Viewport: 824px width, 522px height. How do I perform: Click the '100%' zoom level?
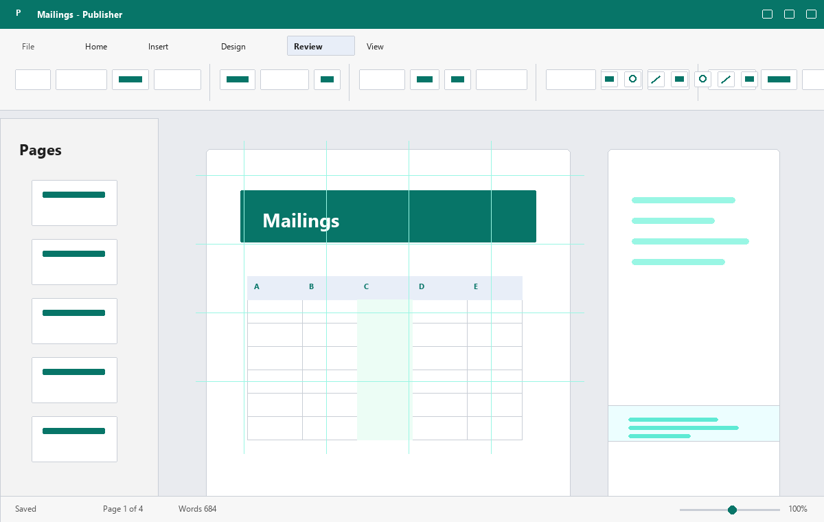coord(798,509)
